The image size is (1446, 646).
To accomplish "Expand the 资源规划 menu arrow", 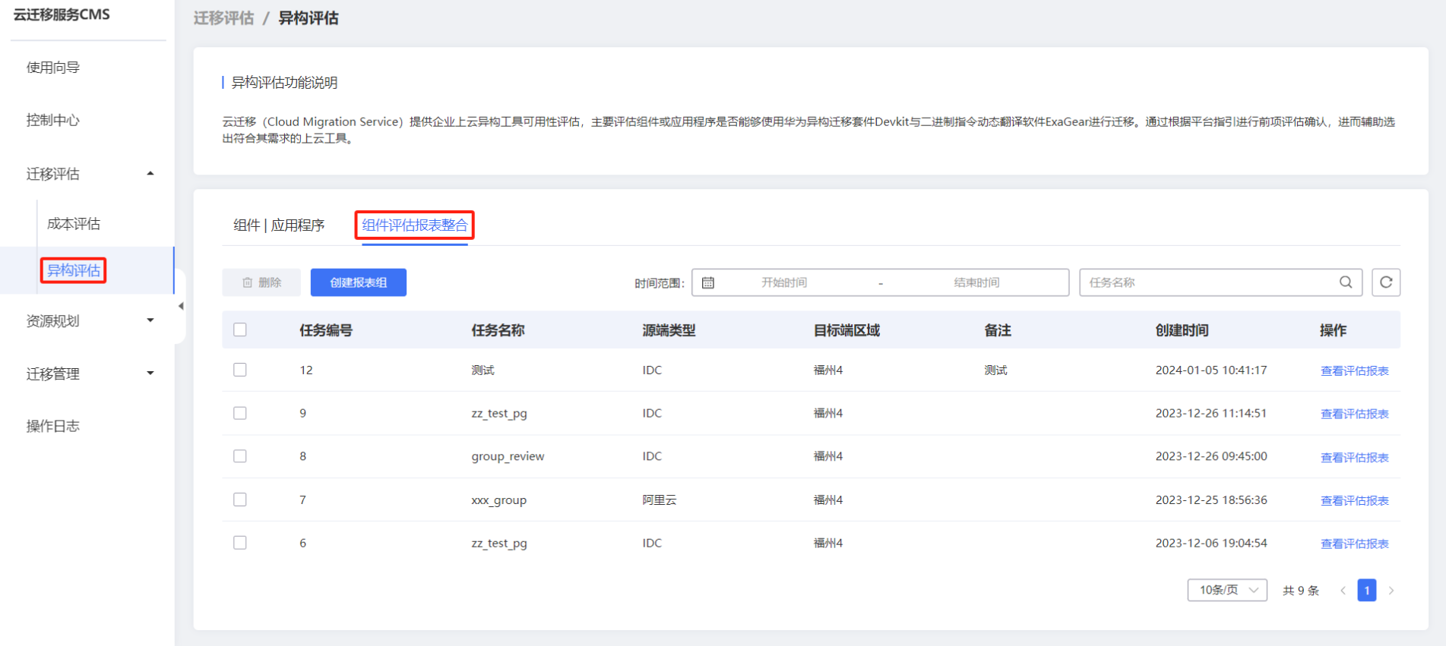I will pyautogui.click(x=150, y=320).
